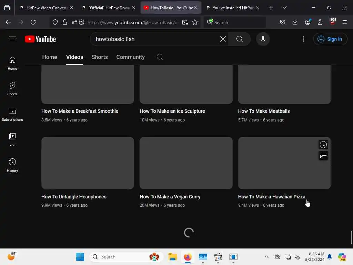Submit the YouTube search with magnifier button
The width and height of the screenshot is (353, 265).
(240, 39)
